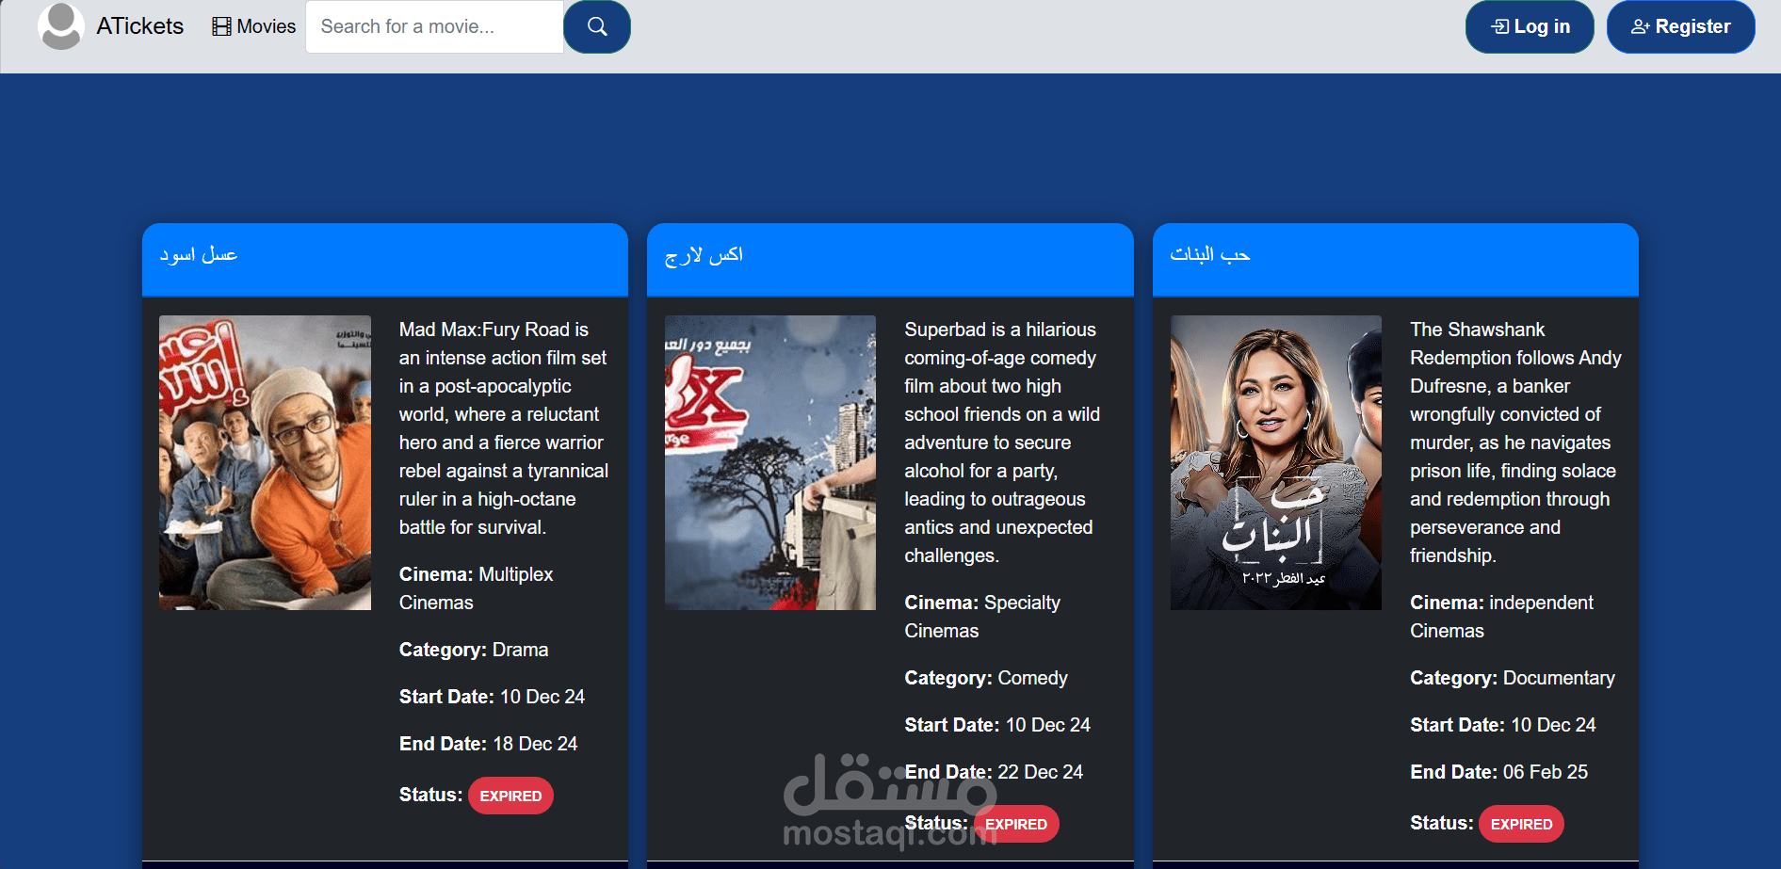Click the Register button
This screenshot has width=1781, height=869.
1680,26
